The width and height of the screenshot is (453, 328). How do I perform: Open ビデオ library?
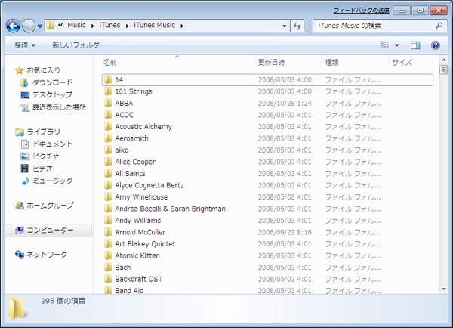click(x=42, y=169)
